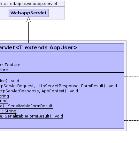Click the method with HttpServletResponse and FormResult parameters
139x143 pixels.
58,86
